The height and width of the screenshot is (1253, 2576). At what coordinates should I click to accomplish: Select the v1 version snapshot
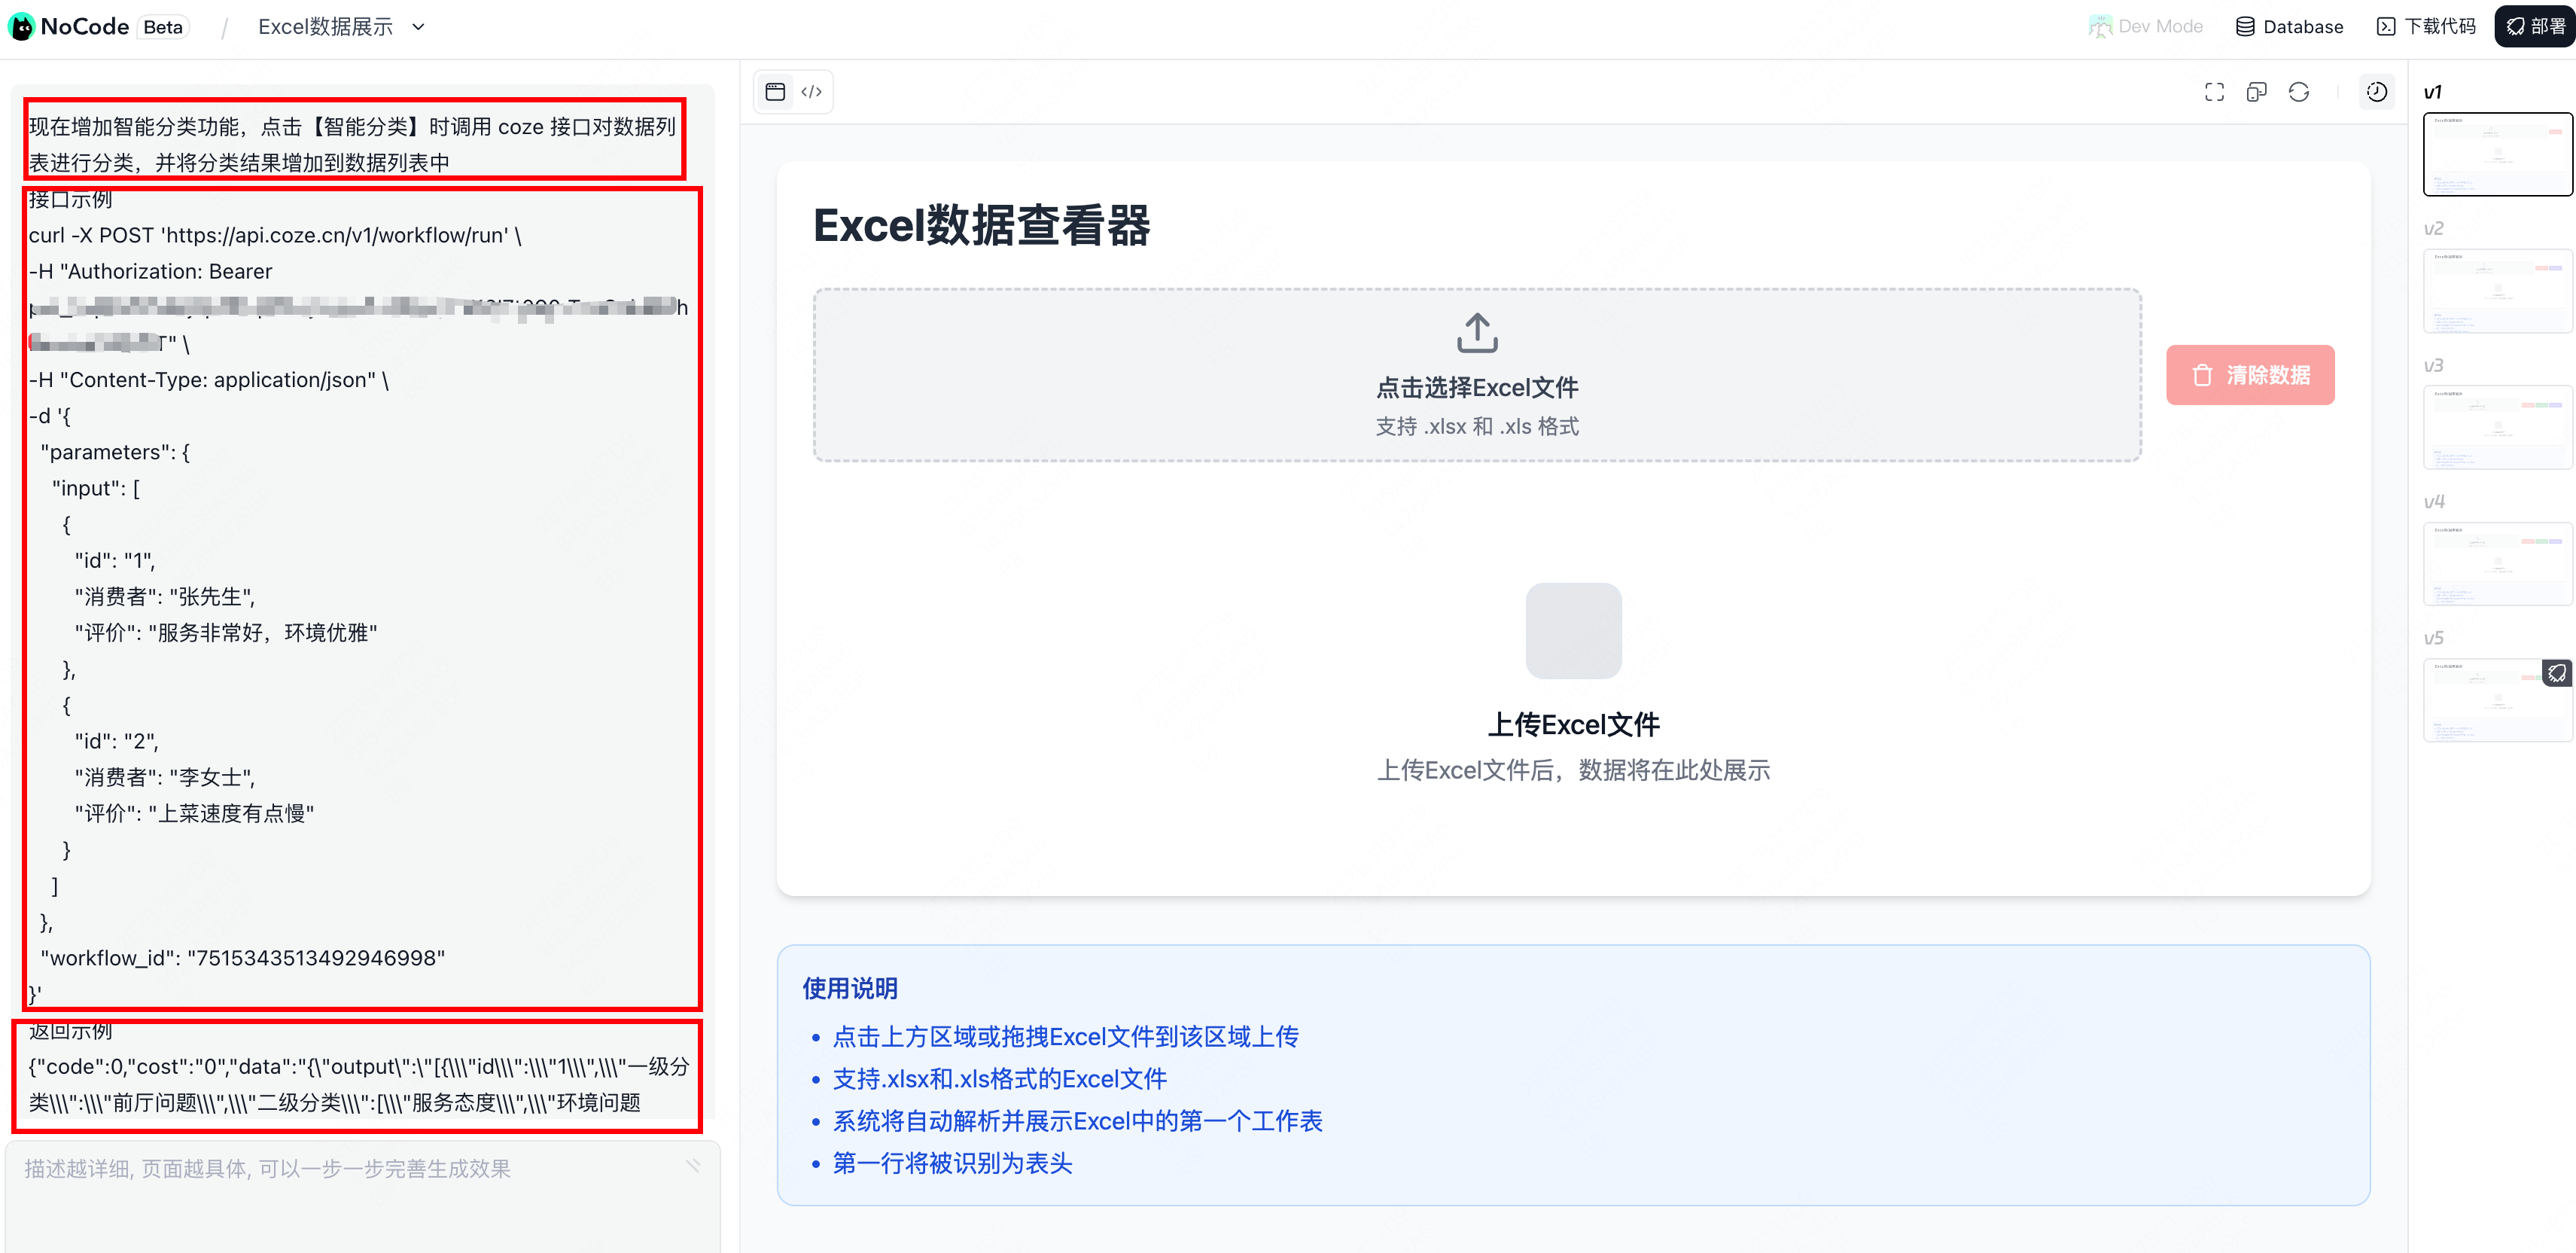(x=2496, y=154)
